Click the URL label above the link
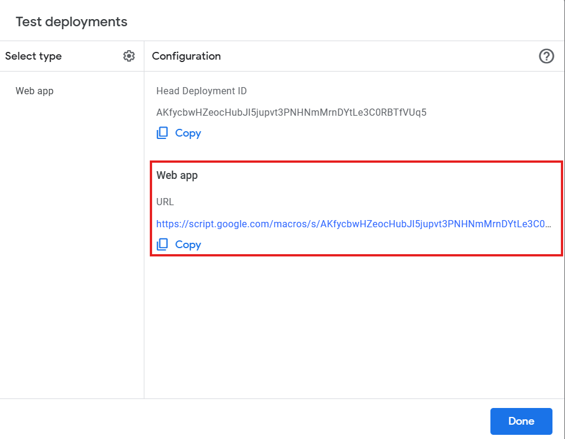This screenshot has height=439, width=565. tap(165, 202)
